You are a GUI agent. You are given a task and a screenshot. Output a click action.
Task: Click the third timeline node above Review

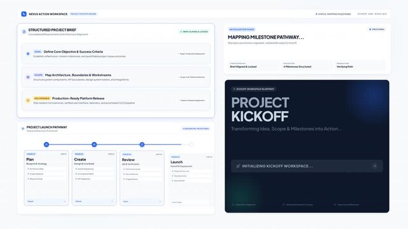[x=142, y=144]
